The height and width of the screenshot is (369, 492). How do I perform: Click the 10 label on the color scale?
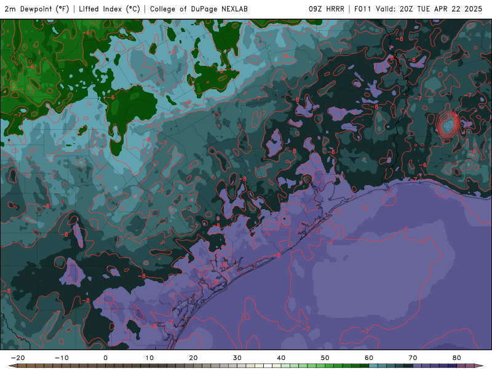pos(149,358)
